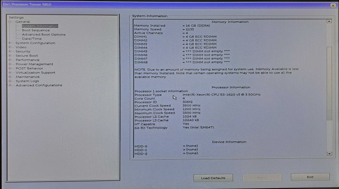The width and height of the screenshot is (339, 189).
Task: Expand the System Logs node
Action: [x=10, y=81]
